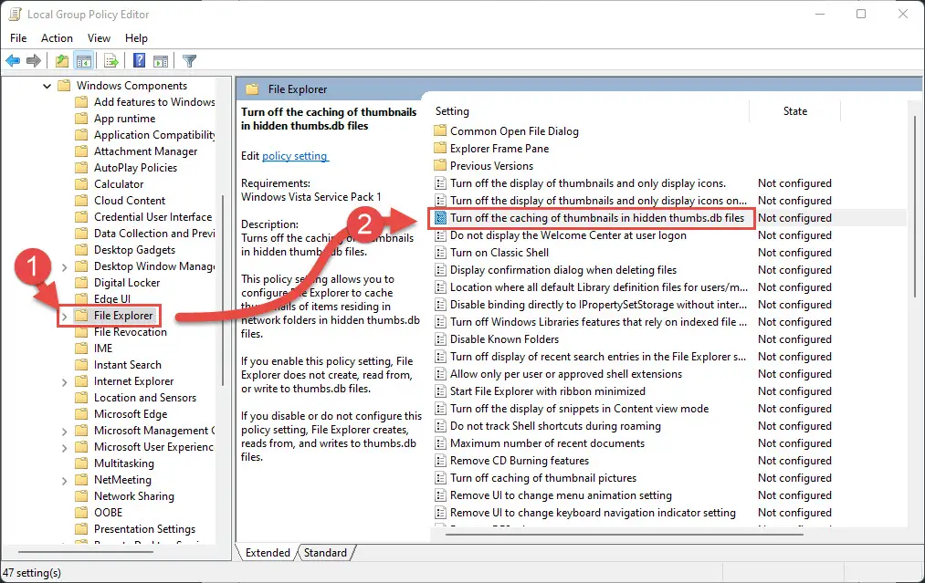Click the tree pane horizontal scrollbar

click(86, 552)
